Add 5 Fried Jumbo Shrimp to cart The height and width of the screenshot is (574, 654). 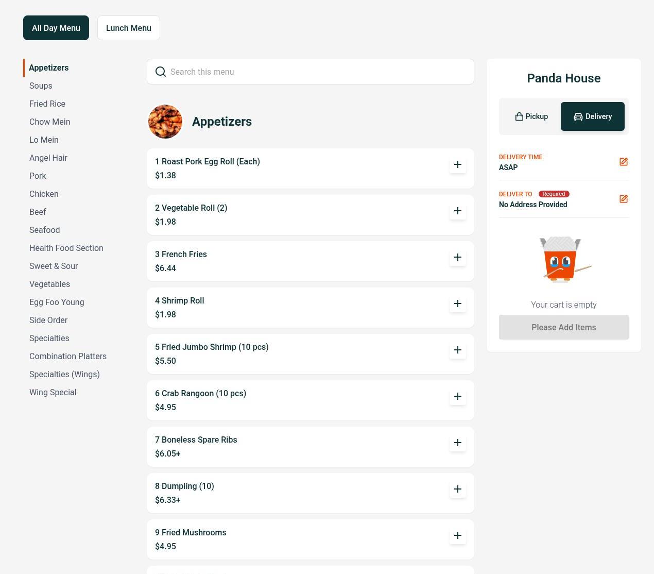(458, 350)
